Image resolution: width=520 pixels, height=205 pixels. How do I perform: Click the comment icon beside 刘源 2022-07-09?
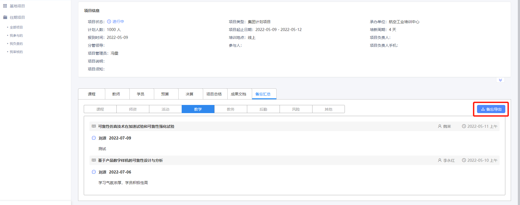[x=94, y=138]
